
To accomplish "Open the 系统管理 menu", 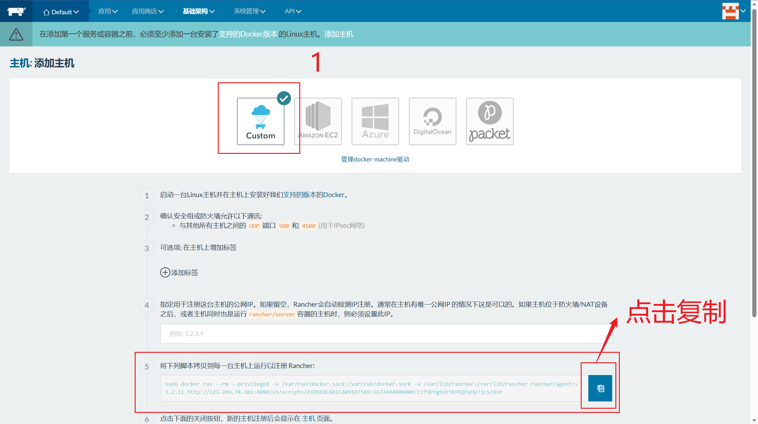I will (249, 11).
